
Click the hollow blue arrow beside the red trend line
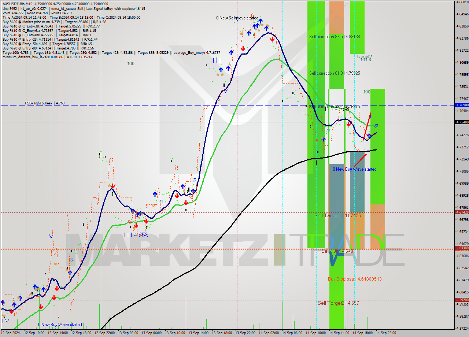pos(376,126)
